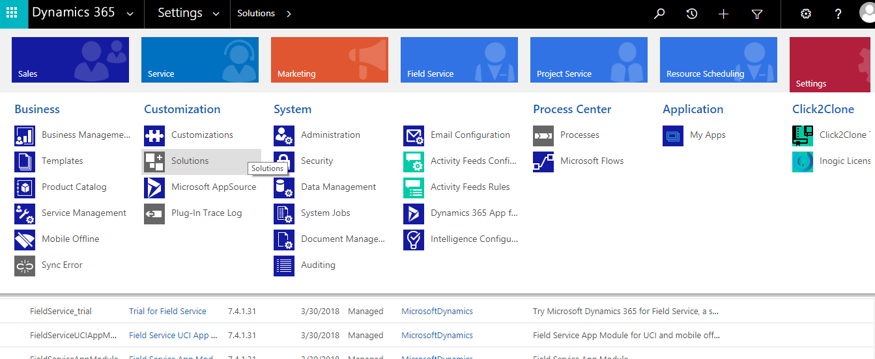
Task: Click the Email Configuration icon
Action: (x=414, y=136)
